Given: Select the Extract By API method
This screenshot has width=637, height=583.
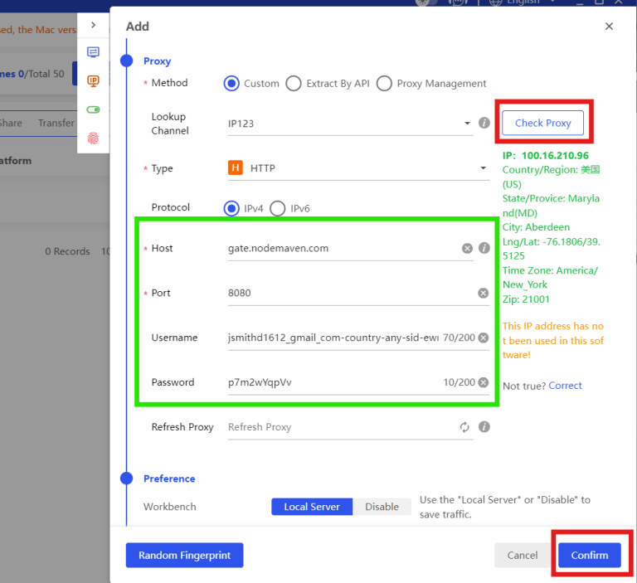Looking at the screenshot, I should [294, 83].
